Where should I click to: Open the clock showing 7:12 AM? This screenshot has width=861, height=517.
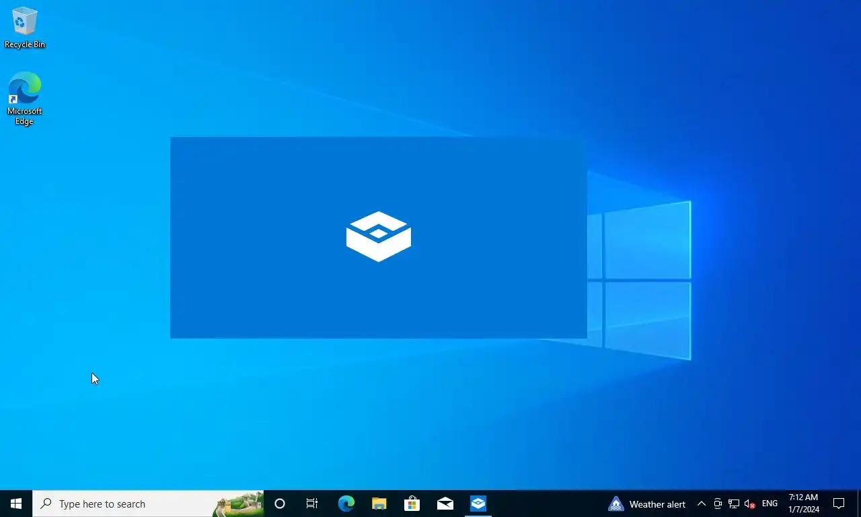pyautogui.click(x=804, y=504)
